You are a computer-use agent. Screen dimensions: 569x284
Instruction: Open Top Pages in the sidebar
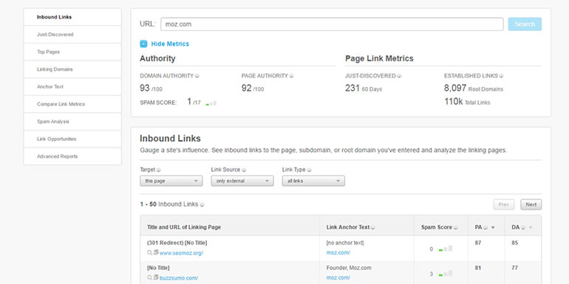click(x=72, y=52)
